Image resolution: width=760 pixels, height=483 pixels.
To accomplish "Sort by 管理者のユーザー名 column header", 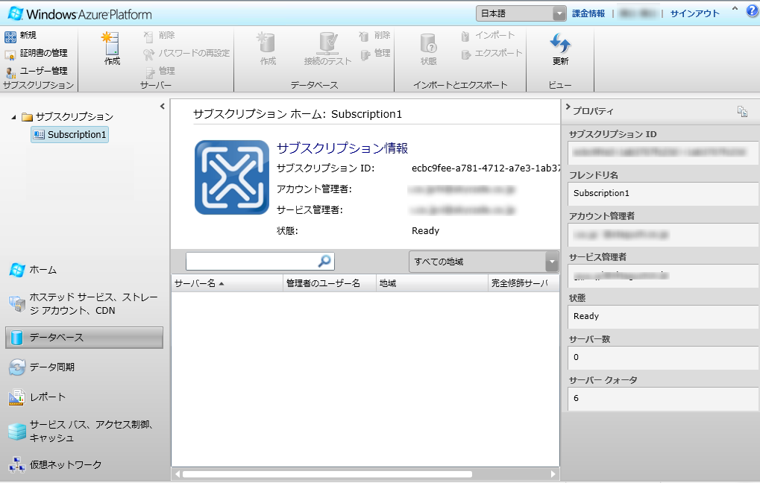I will [330, 283].
